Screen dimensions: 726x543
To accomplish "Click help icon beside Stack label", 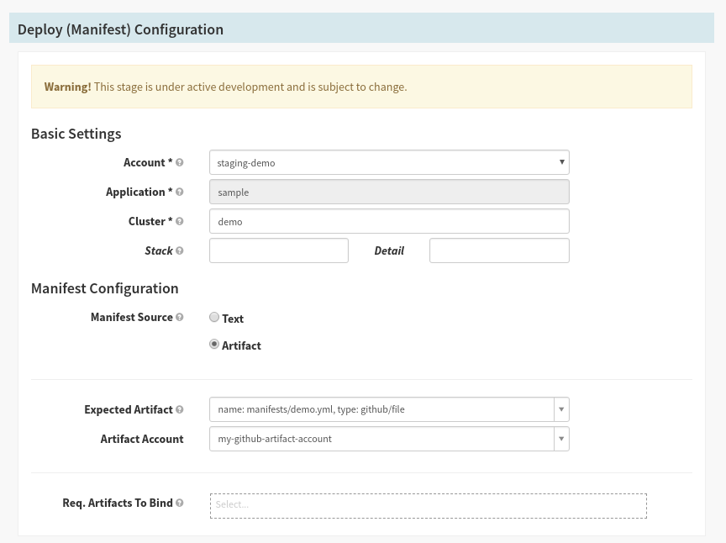I will coord(180,251).
